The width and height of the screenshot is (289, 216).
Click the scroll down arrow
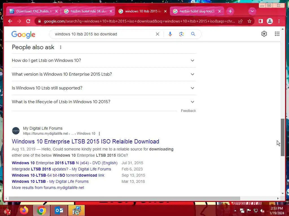coord(283,193)
